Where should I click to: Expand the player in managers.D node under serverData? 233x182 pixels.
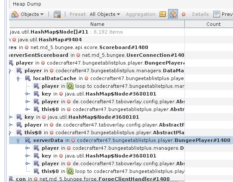27,148
